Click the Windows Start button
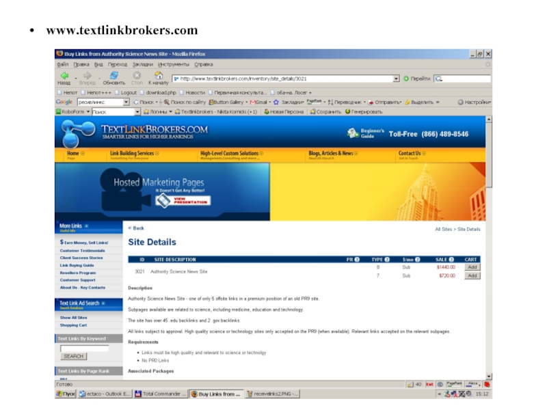547x410 pixels. coord(66,394)
